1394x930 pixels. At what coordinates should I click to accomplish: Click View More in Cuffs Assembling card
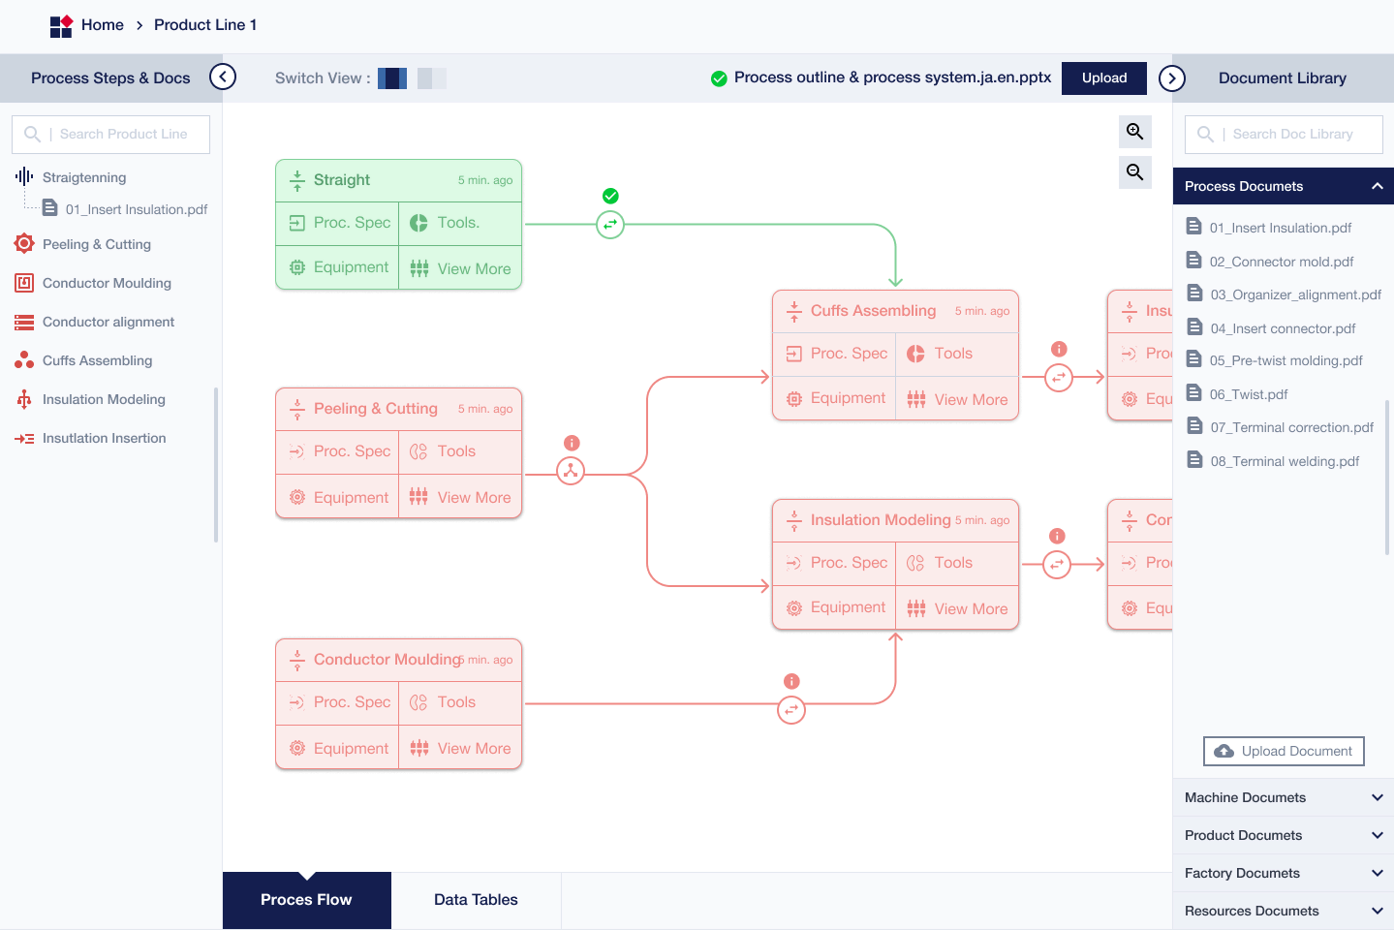click(x=957, y=399)
